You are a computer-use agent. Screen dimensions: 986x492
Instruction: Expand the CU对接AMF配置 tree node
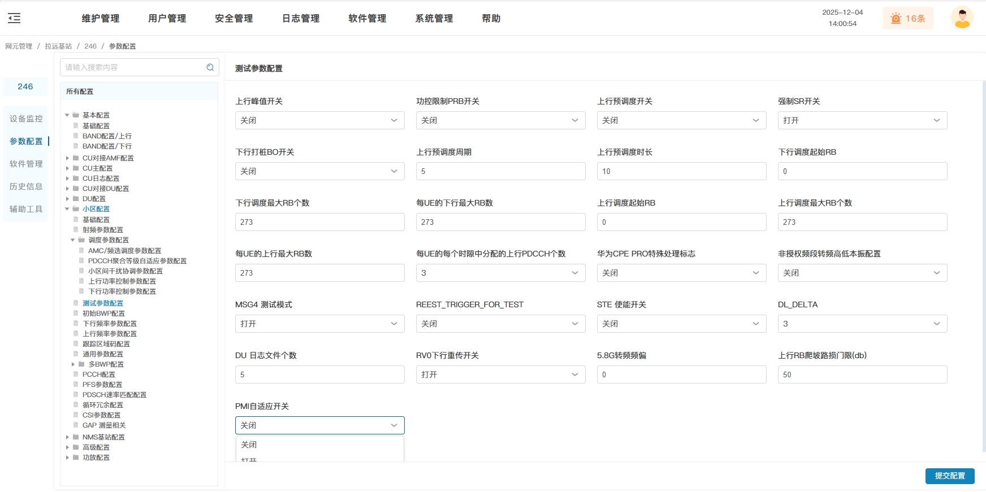coord(67,158)
